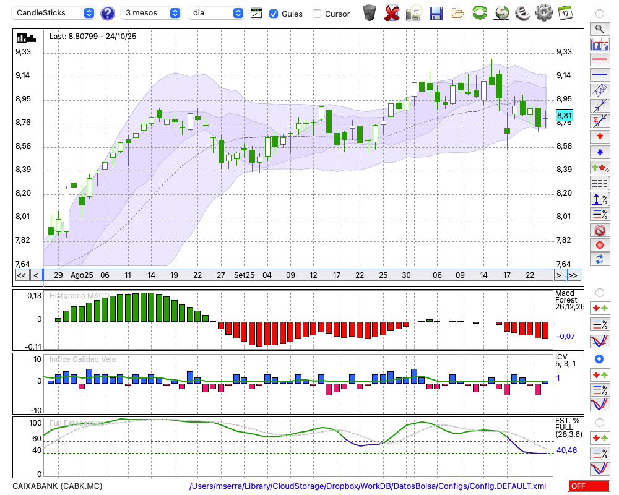Viewport: 619px width, 495px height.
Task: Take a snapshot with the camera icon
Action: coord(413,13)
